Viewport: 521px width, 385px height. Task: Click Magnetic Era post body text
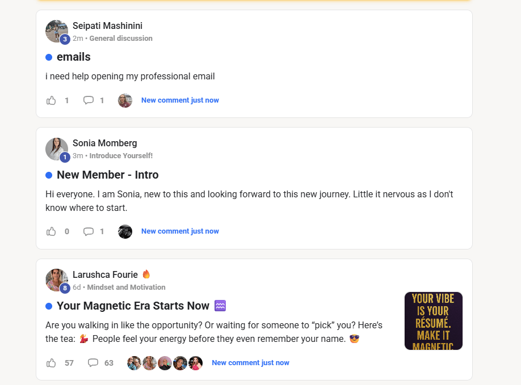(214, 332)
